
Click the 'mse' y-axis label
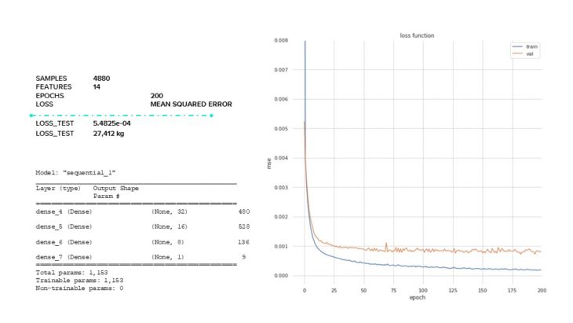tap(269, 163)
